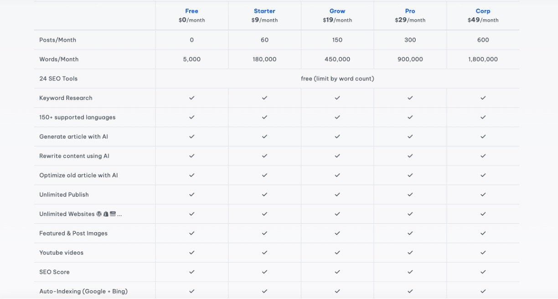Choose the Starter plan heading
This screenshot has height=299, width=558.
tap(264, 11)
